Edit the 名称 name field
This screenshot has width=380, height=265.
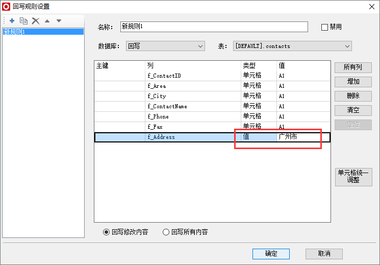(214, 27)
